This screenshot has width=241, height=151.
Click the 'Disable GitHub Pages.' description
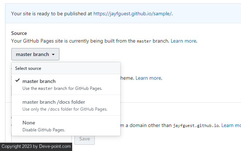pos(44,130)
